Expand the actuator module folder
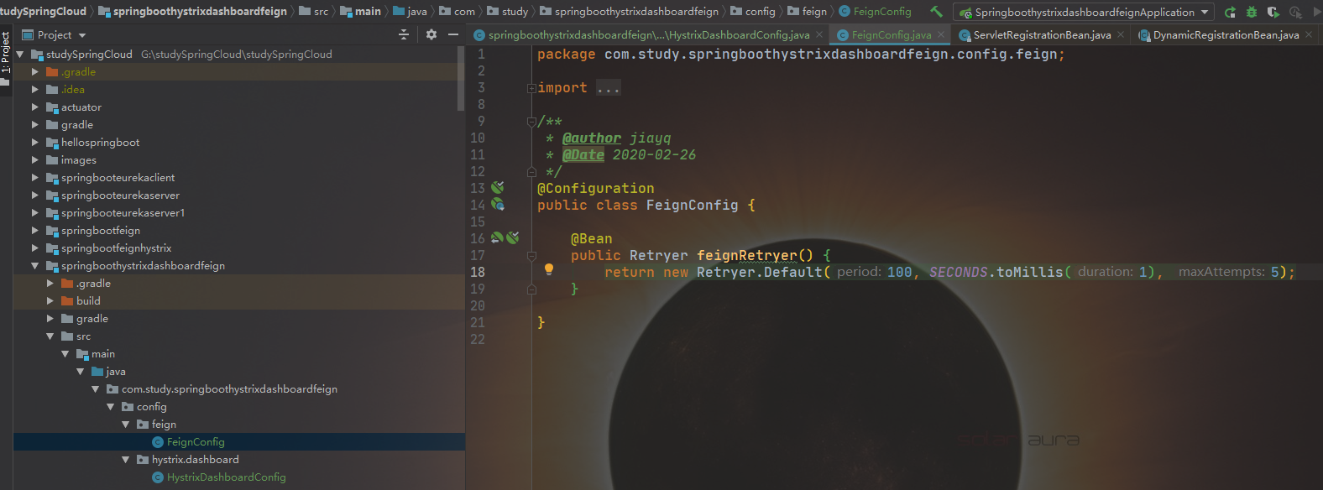Image resolution: width=1323 pixels, height=490 pixels. 35,107
